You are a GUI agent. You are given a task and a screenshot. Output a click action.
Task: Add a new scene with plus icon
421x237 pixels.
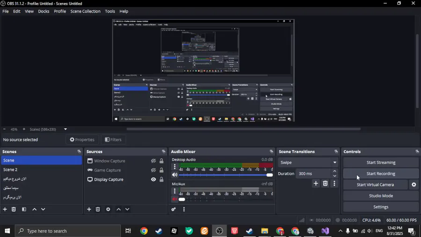tap(5, 209)
